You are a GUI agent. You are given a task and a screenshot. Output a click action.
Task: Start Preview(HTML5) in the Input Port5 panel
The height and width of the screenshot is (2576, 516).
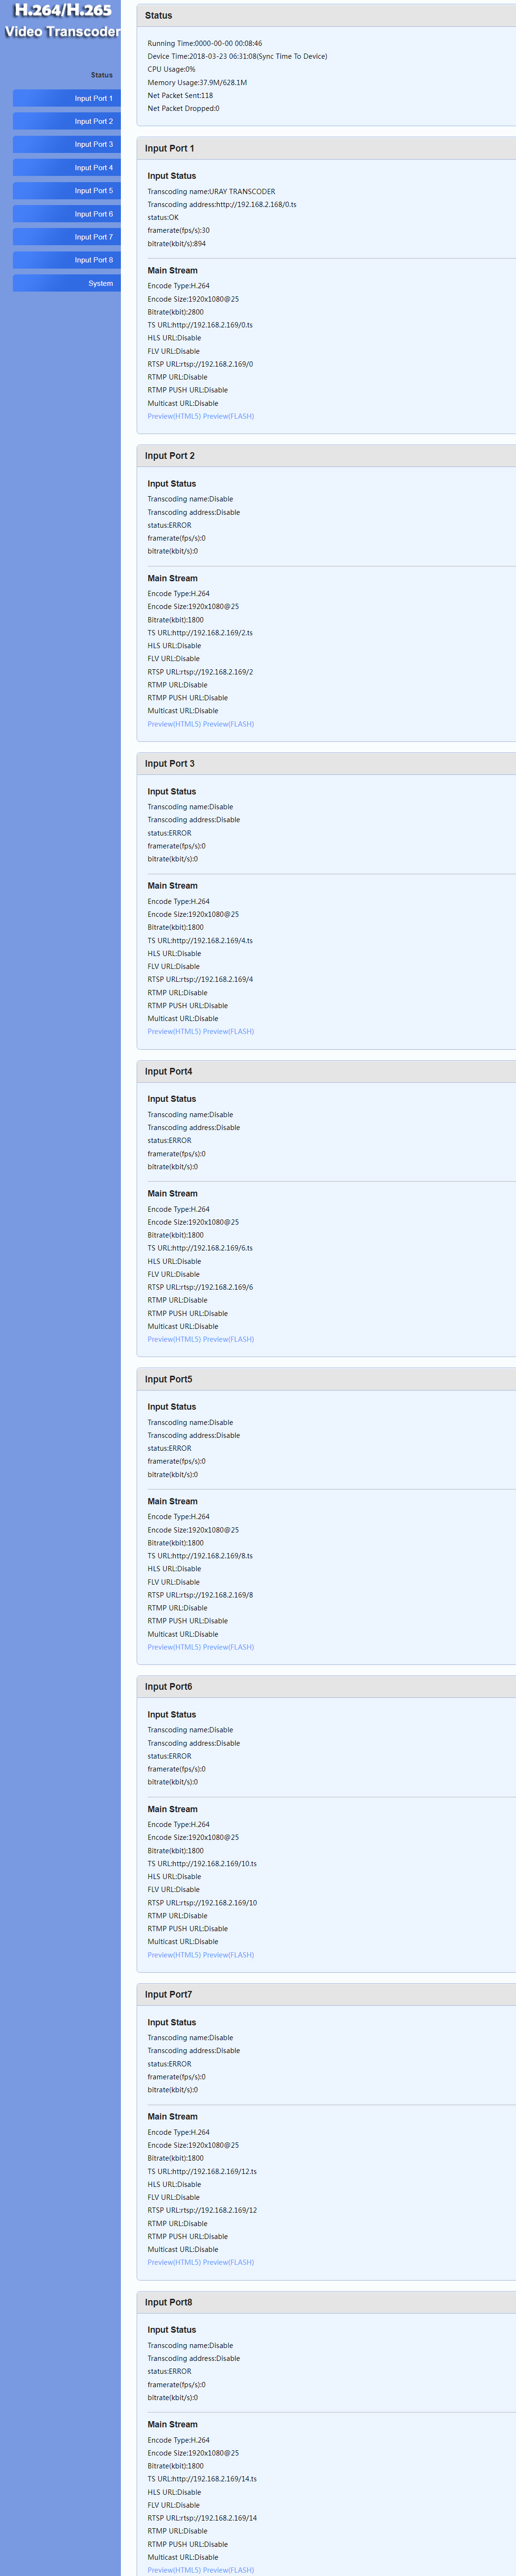174,1647
